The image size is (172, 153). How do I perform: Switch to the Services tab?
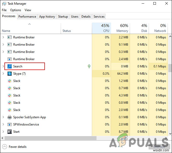click(99, 17)
